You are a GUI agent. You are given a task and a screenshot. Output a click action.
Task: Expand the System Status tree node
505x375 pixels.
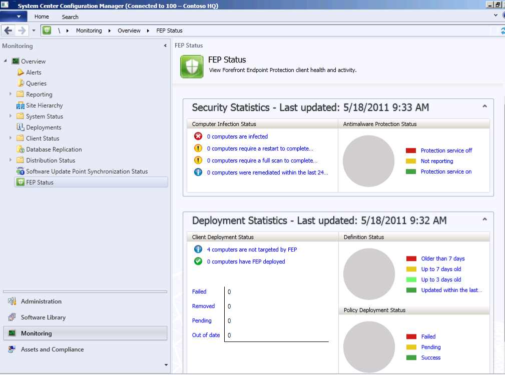pos(11,116)
